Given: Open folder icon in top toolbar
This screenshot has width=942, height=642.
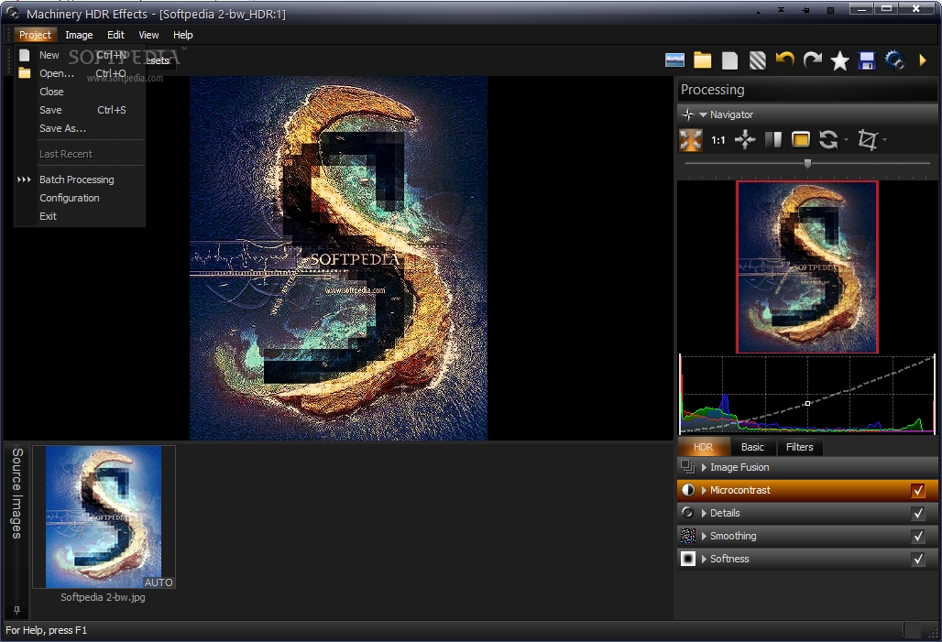Looking at the screenshot, I should tap(702, 60).
